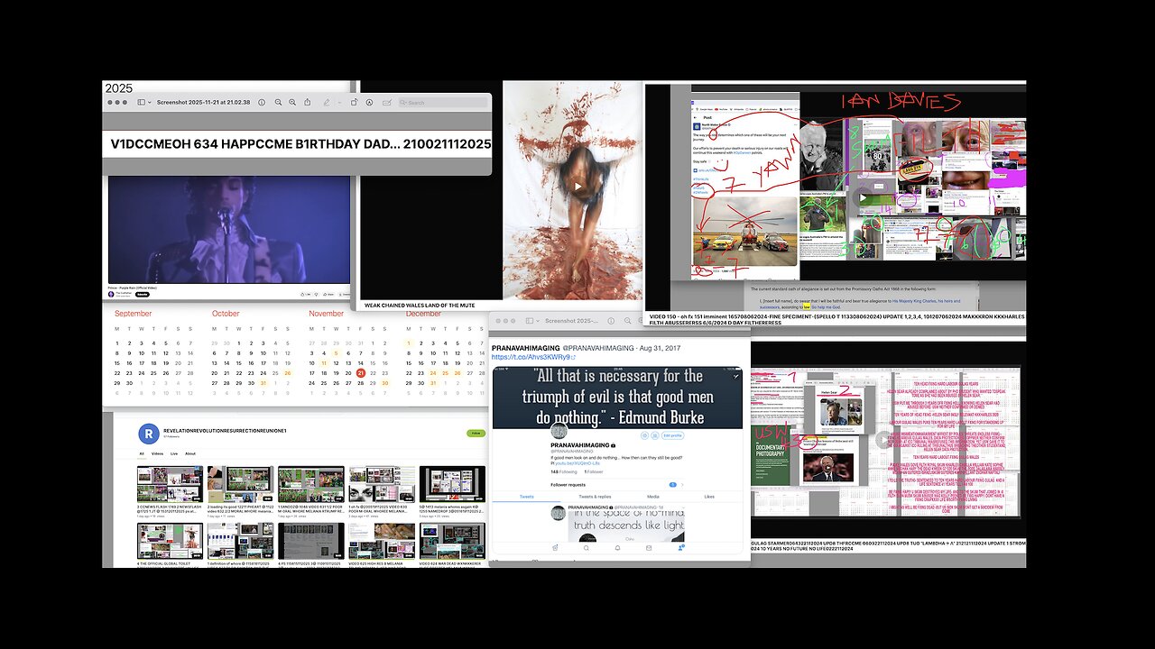The height and width of the screenshot is (649, 1155).
Task: Switch to Tweets & replies tab
Action: [595, 497]
